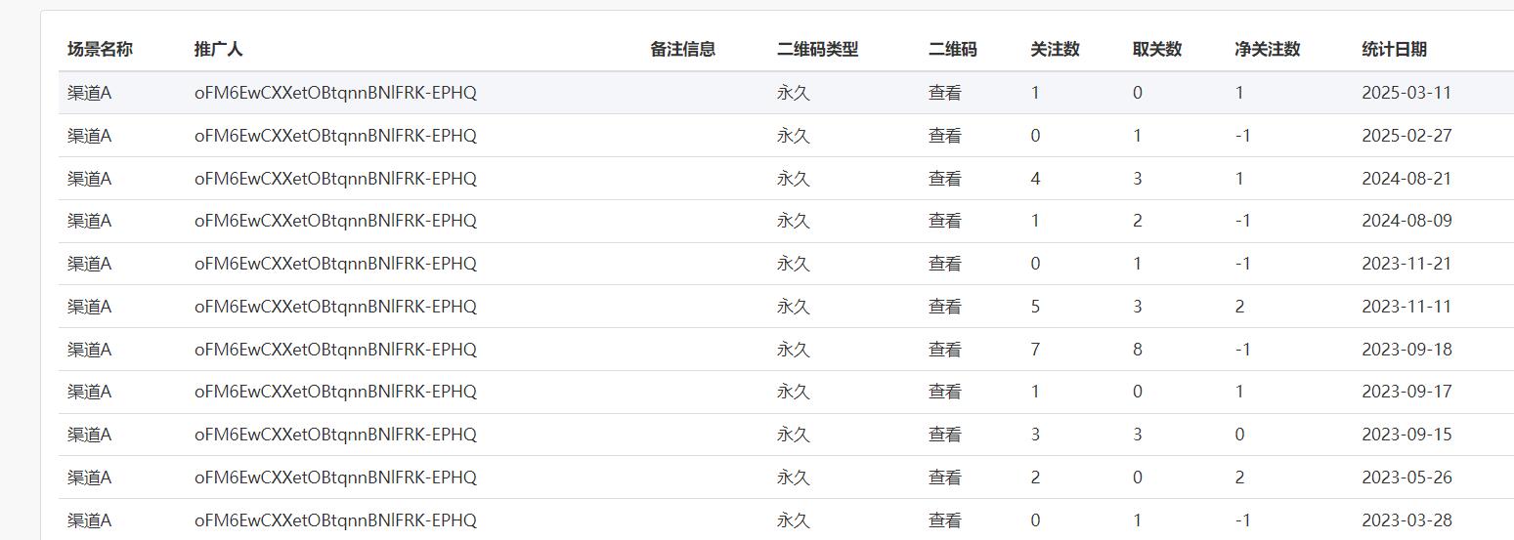Open 查看 link in 2023-03-28 row
Viewport: 1514px width, 540px height.
click(x=944, y=520)
